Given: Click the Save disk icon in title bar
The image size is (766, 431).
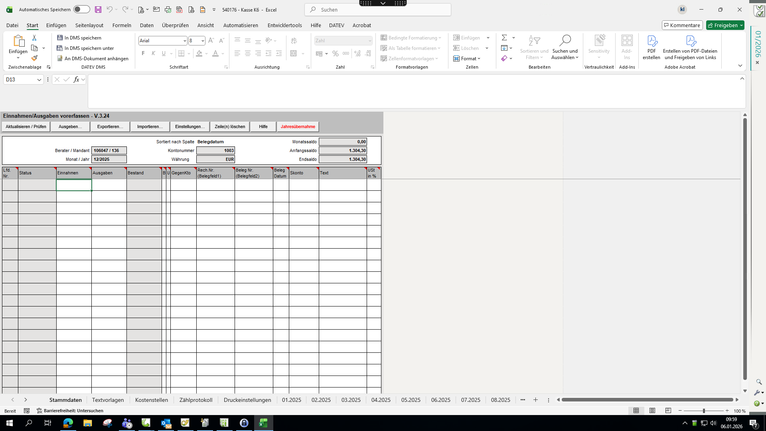Looking at the screenshot, I should coord(98,10).
